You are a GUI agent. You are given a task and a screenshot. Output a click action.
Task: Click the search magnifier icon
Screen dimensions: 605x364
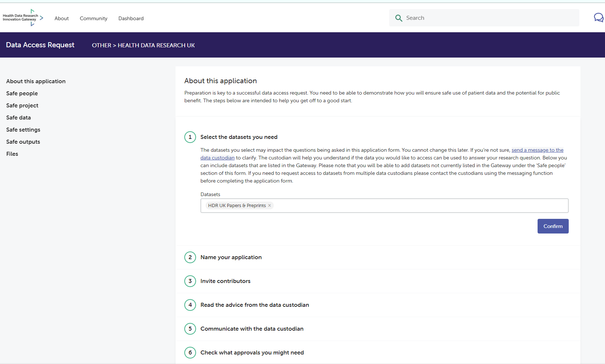399,18
